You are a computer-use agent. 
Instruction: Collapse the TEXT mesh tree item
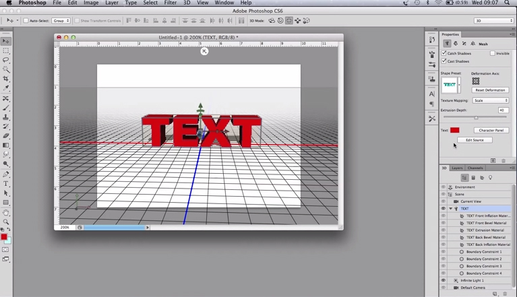(x=450, y=209)
